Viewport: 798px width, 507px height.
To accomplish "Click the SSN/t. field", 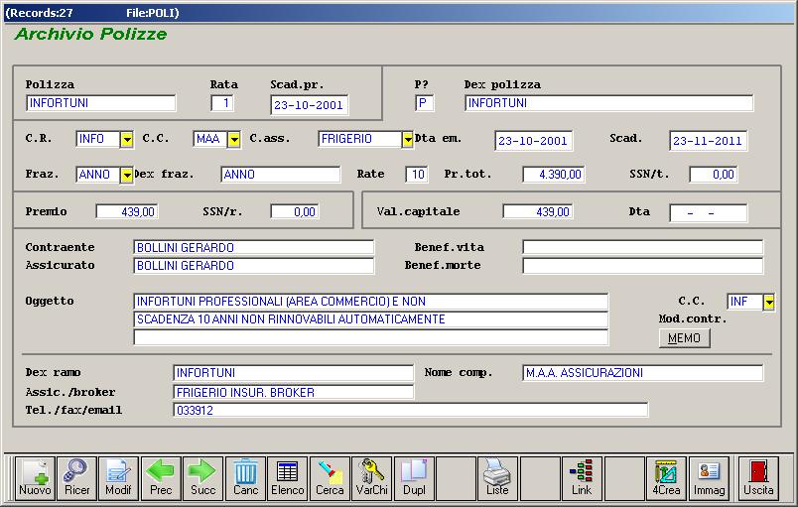I will point(714,175).
